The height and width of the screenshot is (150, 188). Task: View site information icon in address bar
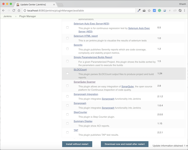point(25,10)
